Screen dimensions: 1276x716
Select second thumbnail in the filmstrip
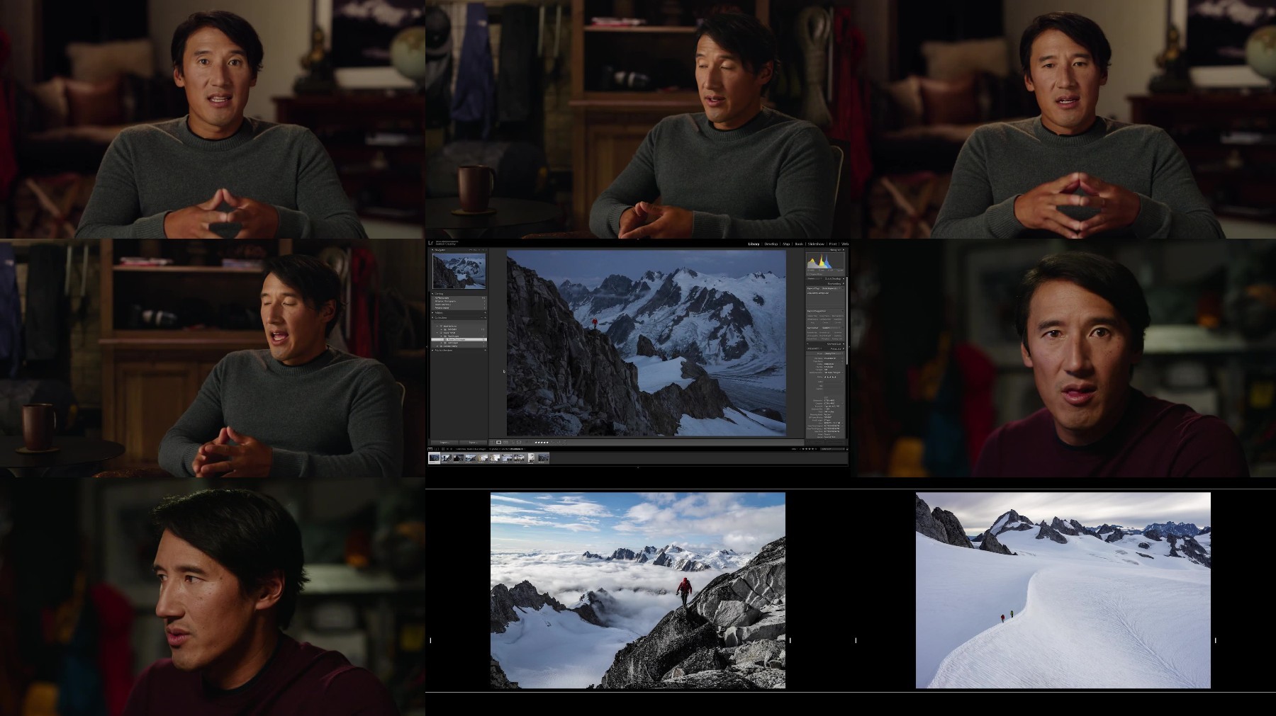click(x=447, y=458)
